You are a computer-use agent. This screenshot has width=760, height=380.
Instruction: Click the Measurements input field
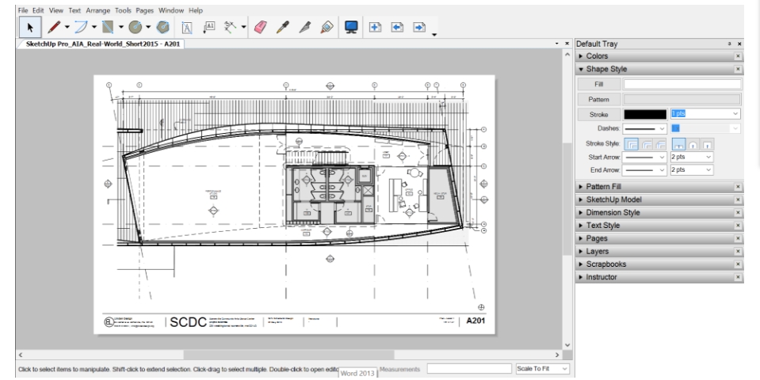pos(468,369)
